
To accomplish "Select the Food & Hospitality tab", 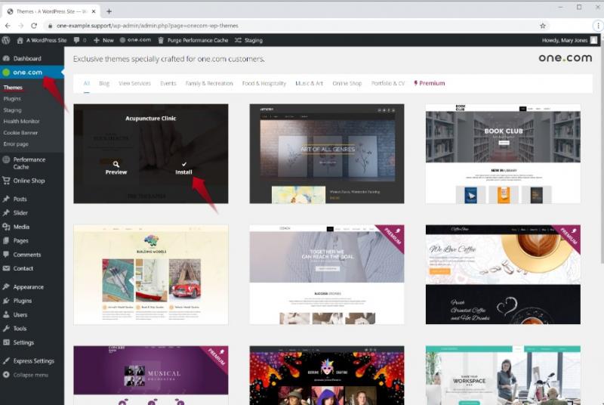I will pos(264,83).
